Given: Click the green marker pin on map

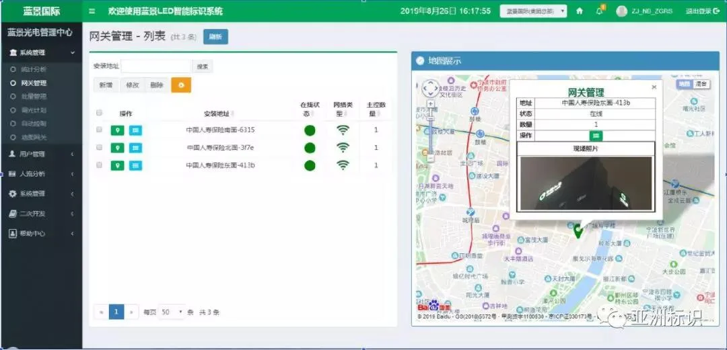Looking at the screenshot, I should [578, 231].
